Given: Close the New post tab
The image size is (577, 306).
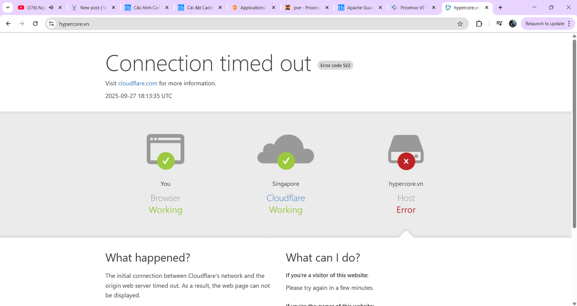Looking at the screenshot, I should point(114,8).
